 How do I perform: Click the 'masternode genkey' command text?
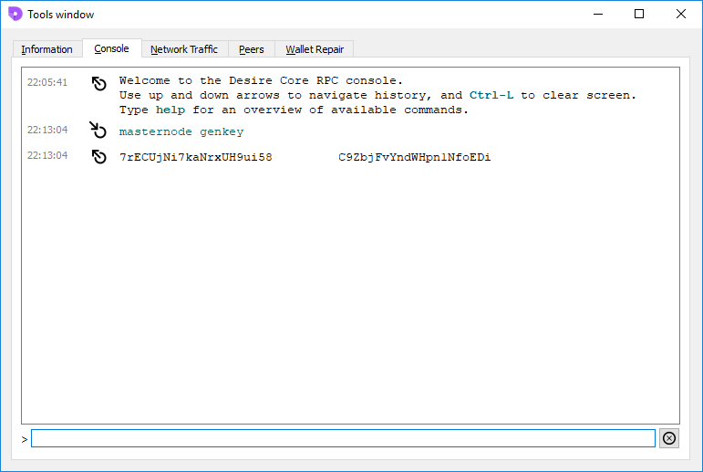tap(181, 131)
